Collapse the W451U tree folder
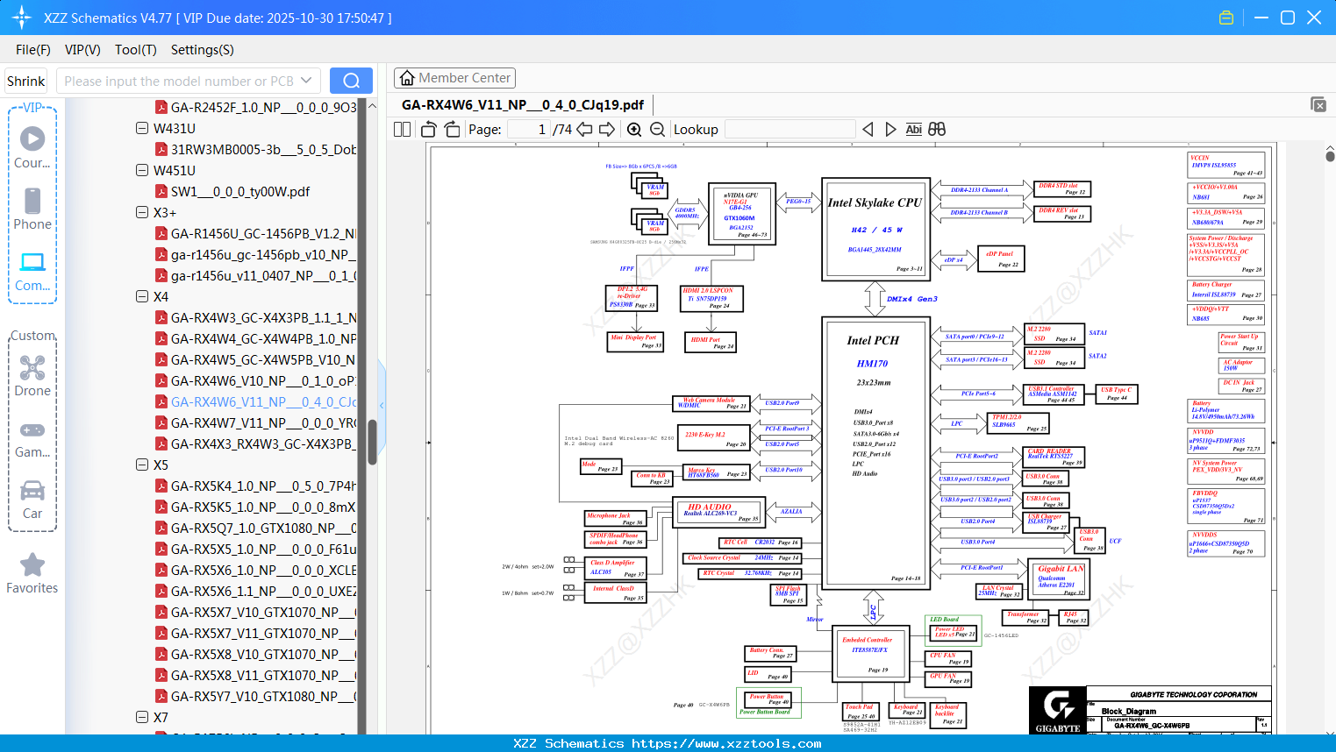Screen dimensions: 1336x752 [142, 170]
